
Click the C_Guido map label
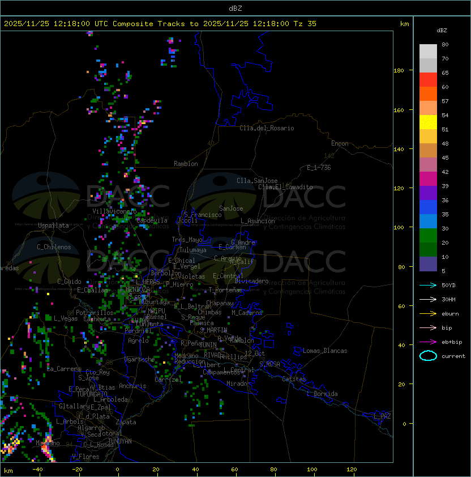click(69, 282)
